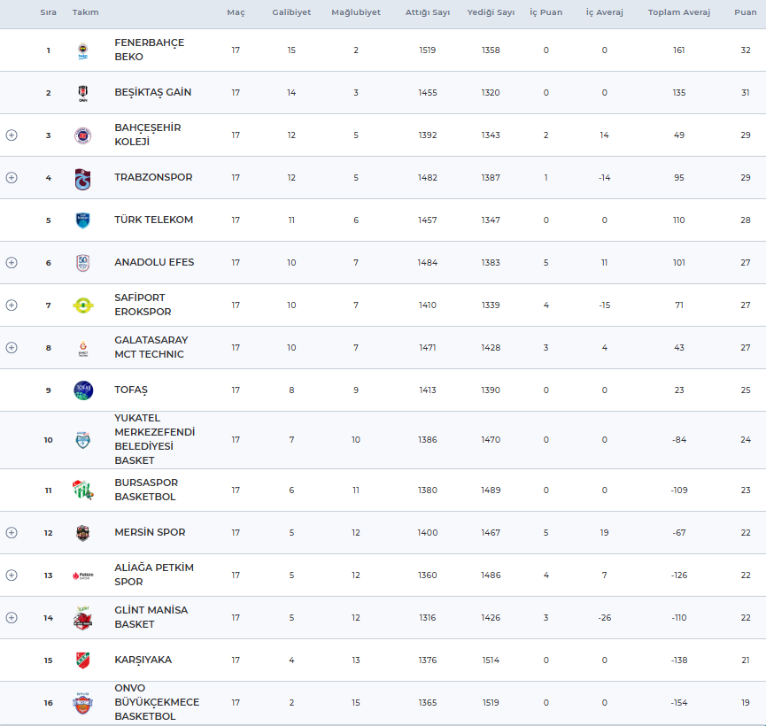Viewport: 766px width, 726px height.
Task: Click the Bursaspor Basketbol crest
Action: point(82,490)
